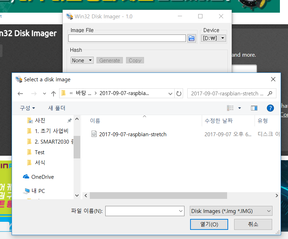
Task: Expand the file name dropdown arrow
Action: pos(181,211)
